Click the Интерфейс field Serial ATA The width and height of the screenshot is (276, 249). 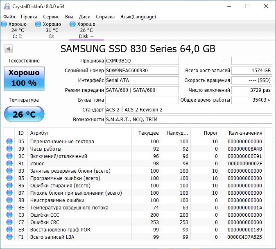(142, 80)
